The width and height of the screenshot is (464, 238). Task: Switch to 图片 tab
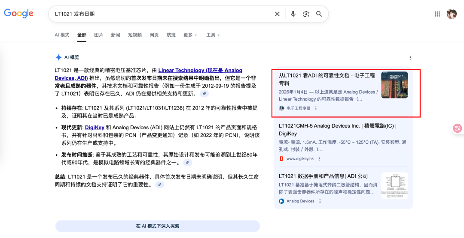point(98,35)
